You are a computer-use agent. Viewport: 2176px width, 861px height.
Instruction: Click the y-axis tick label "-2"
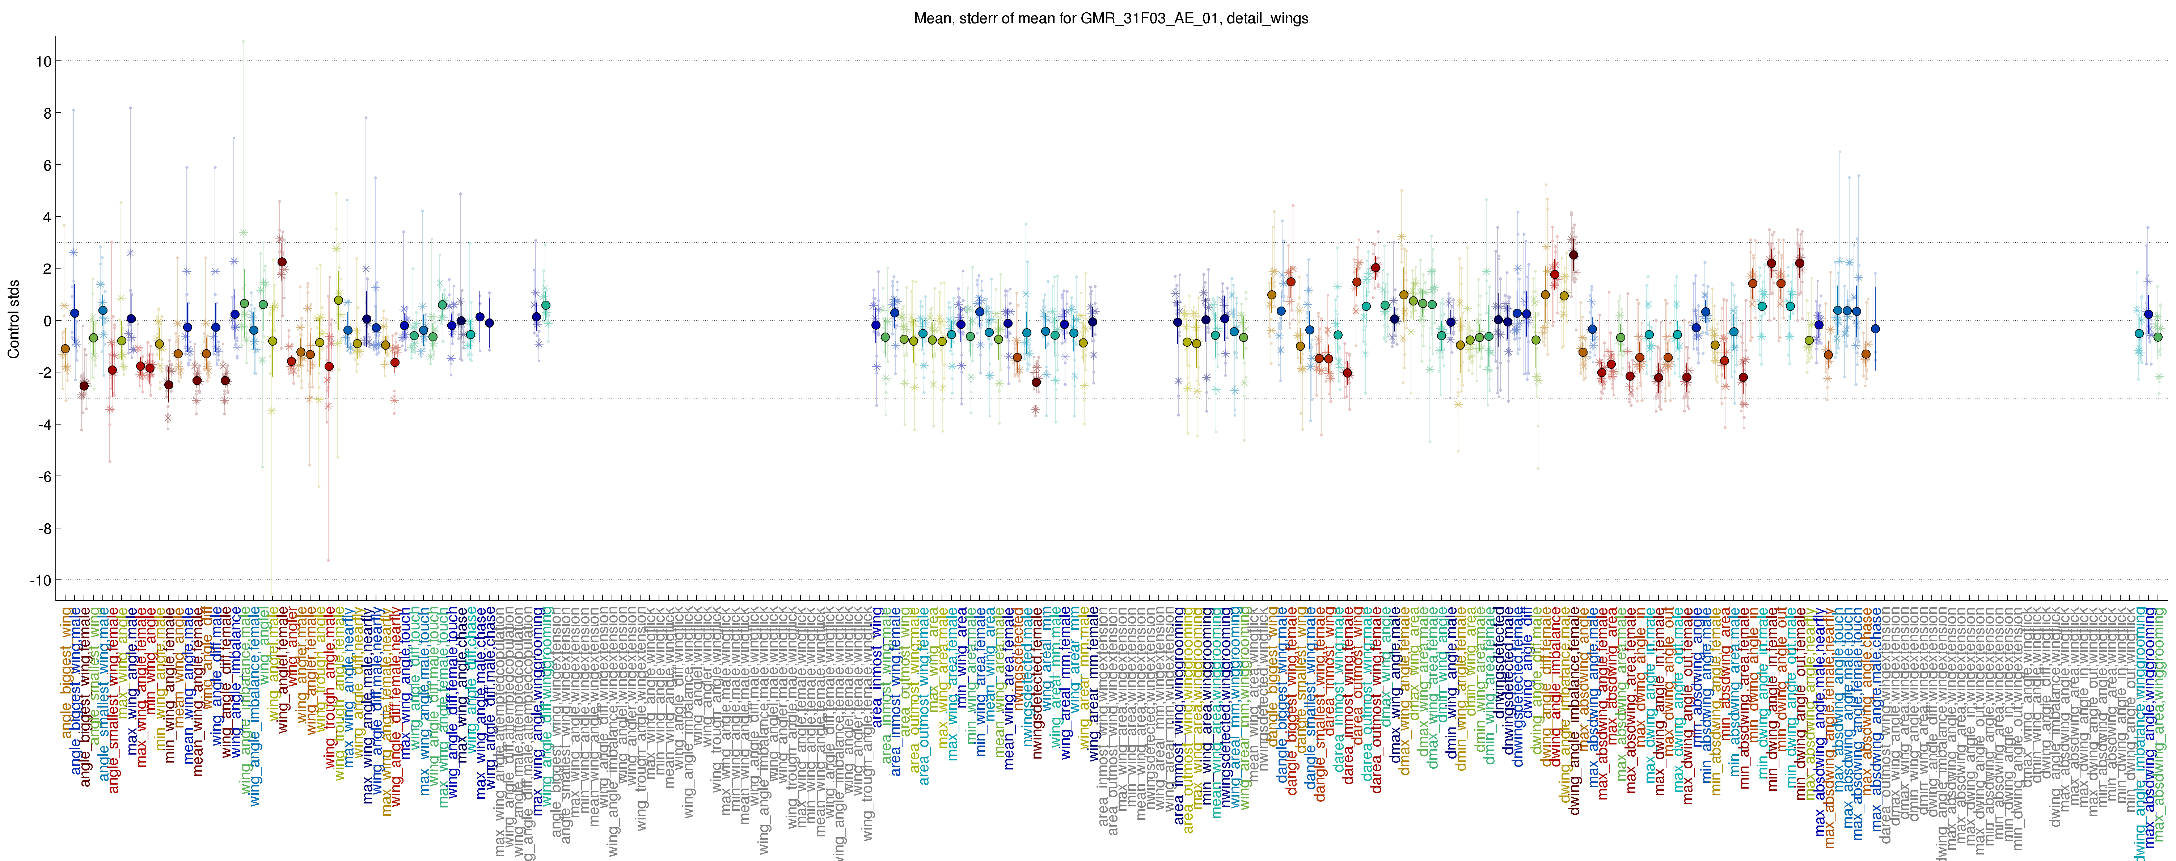coord(45,373)
